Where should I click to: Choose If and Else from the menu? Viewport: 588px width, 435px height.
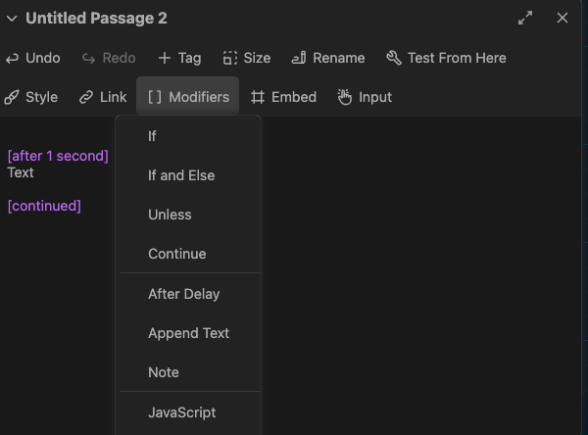pos(181,175)
